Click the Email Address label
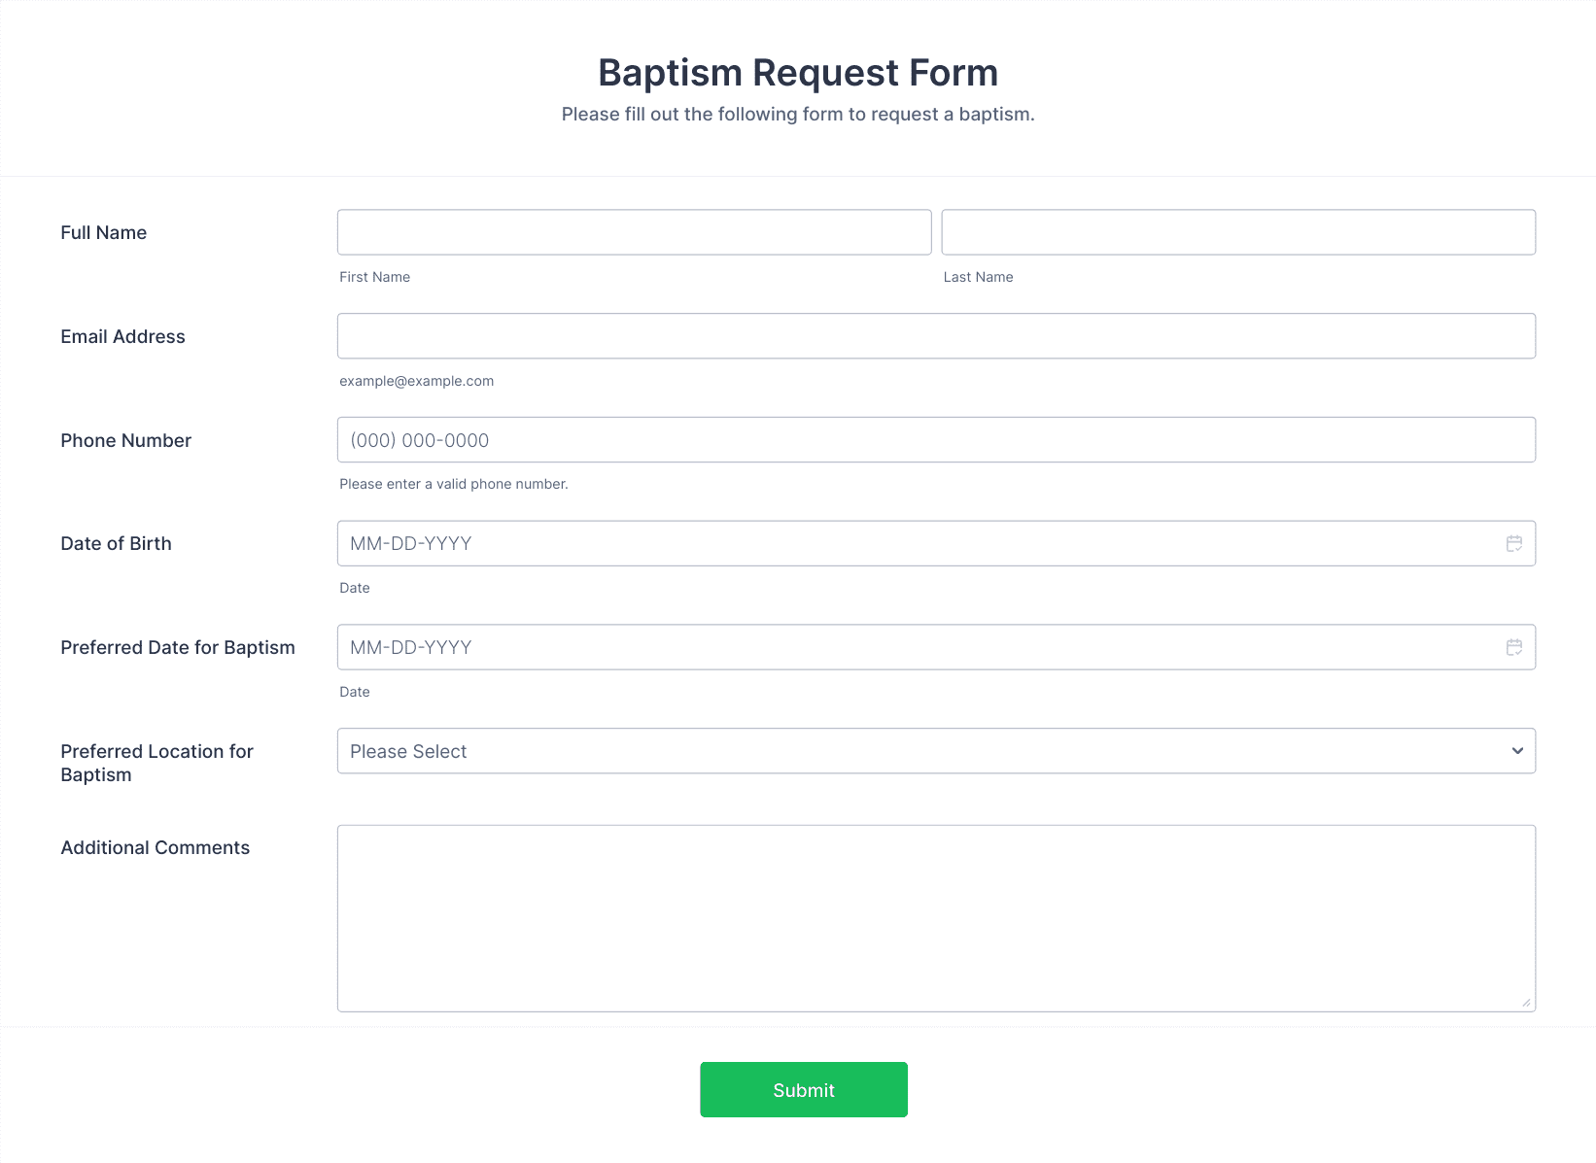Image resolution: width=1596 pixels, height=1163 pixels. click(122, 336)
